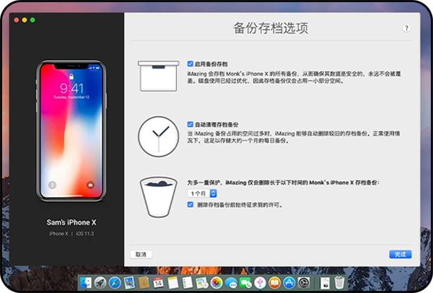This screenshot has width=433, height=293.
Task: Toggle 删除存档备份前始终征求我的许可 checkbox
Action: (x=191, y=205)
